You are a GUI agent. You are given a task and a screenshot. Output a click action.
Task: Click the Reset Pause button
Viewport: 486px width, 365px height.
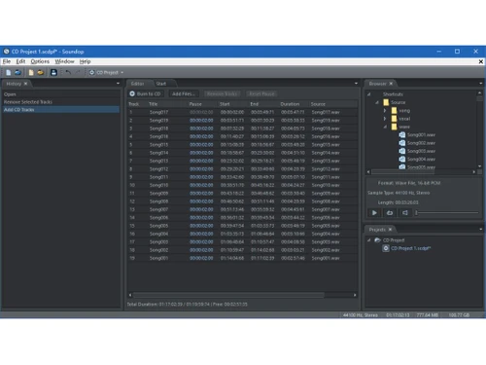point(261,93)
